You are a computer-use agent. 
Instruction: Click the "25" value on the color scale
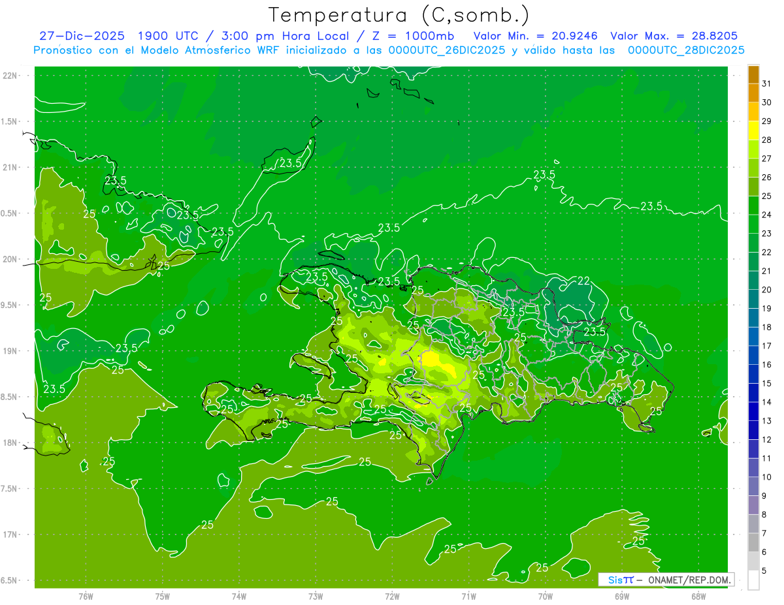(766, 196)
